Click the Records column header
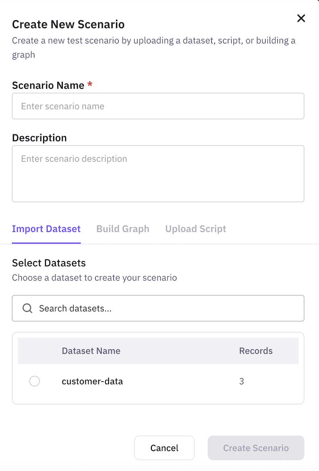 click(256, 351)
